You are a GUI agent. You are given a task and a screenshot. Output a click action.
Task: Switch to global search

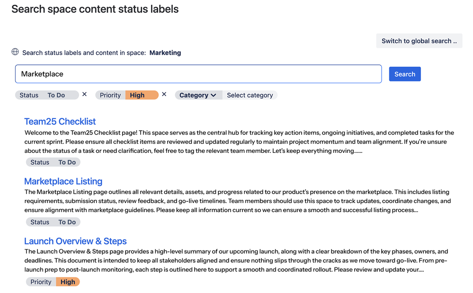(x=419, y=41)
